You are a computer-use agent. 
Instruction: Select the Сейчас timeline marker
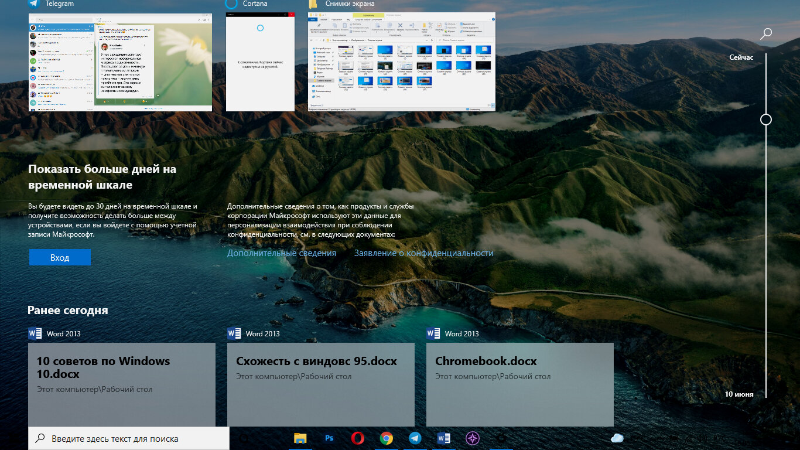pos(740,57)
